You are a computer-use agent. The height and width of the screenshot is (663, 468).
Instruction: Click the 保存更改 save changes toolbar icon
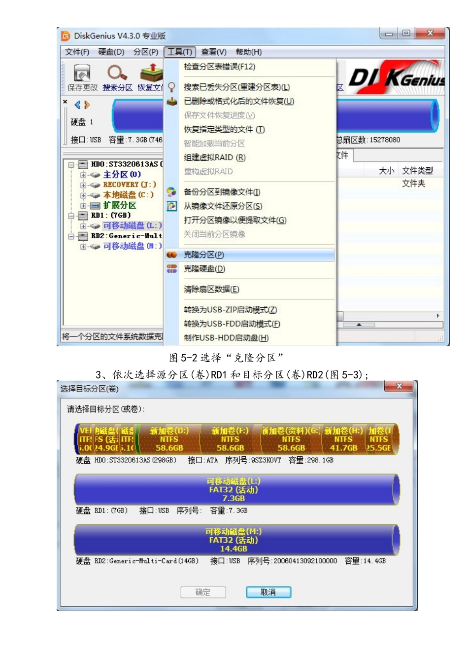coord(82,73)
